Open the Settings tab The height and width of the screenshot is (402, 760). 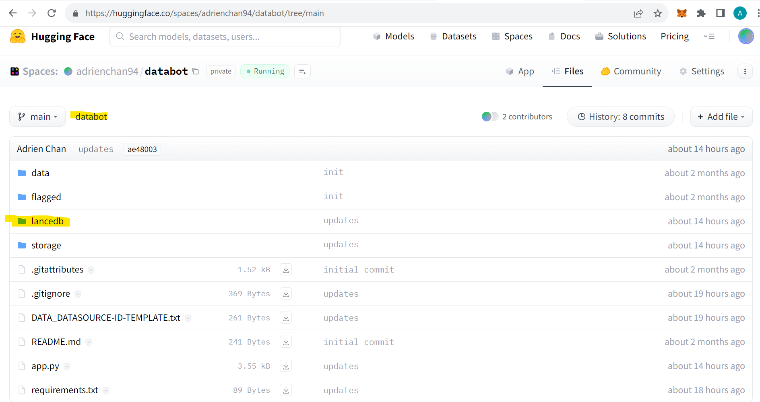[702, 72]
